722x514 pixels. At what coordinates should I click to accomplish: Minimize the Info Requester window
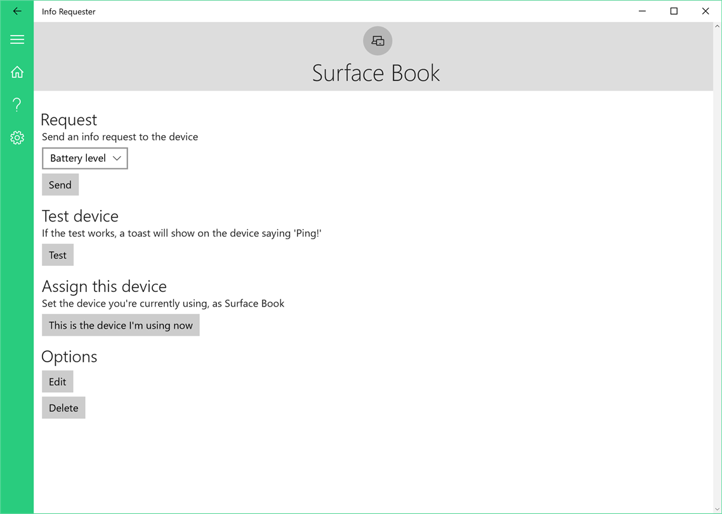pyautogui.click(x=642, y=11)
